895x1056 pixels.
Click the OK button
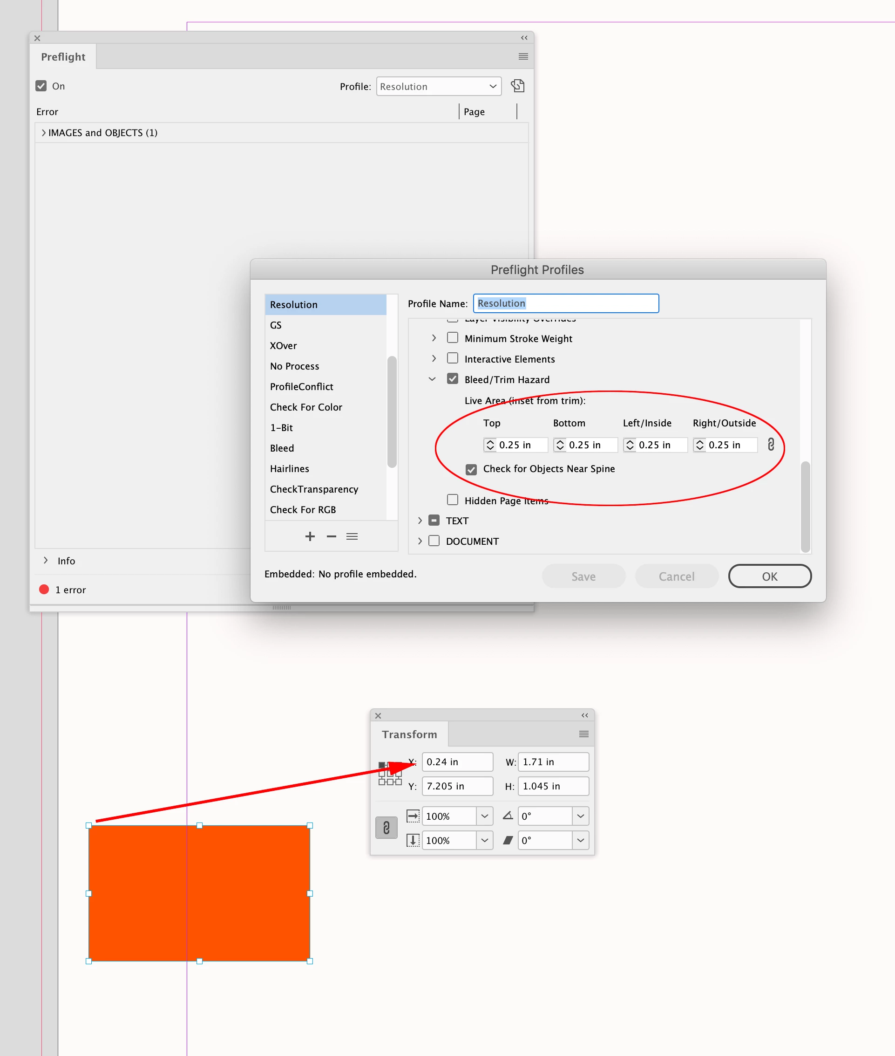(769, 576)
